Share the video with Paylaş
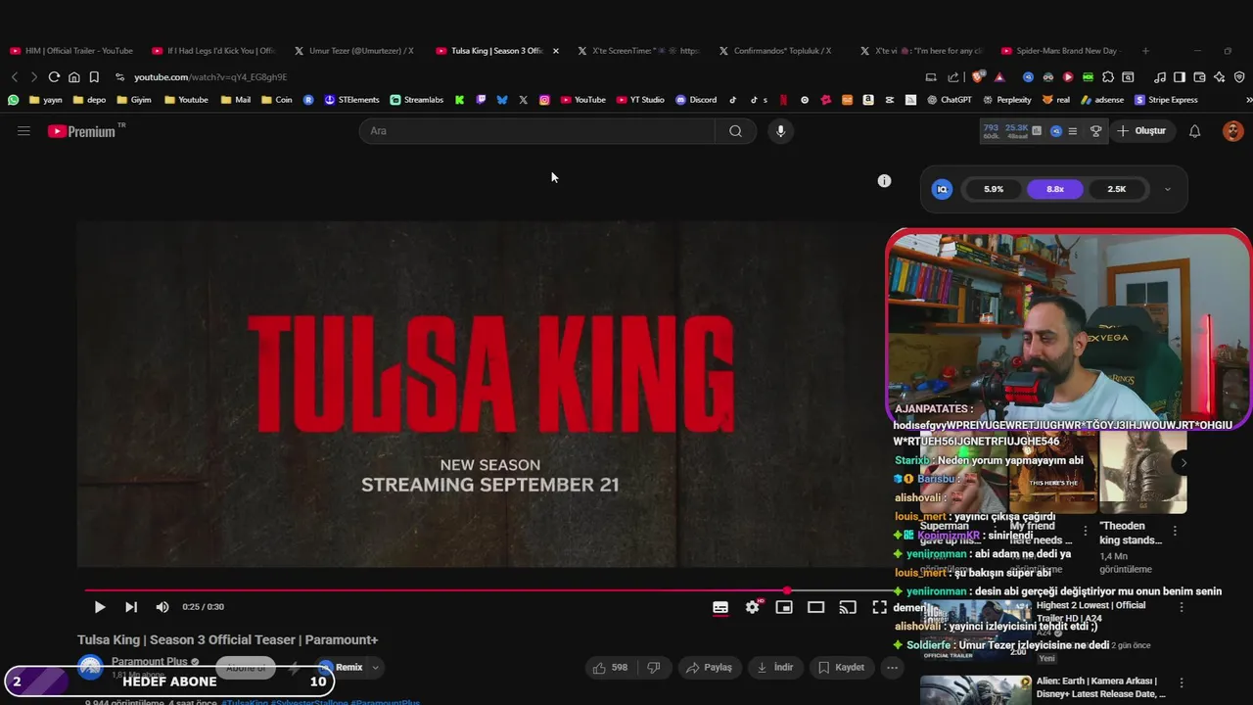Image resolution: width=1253 pixels, height=705 pixels. (709, 668)
